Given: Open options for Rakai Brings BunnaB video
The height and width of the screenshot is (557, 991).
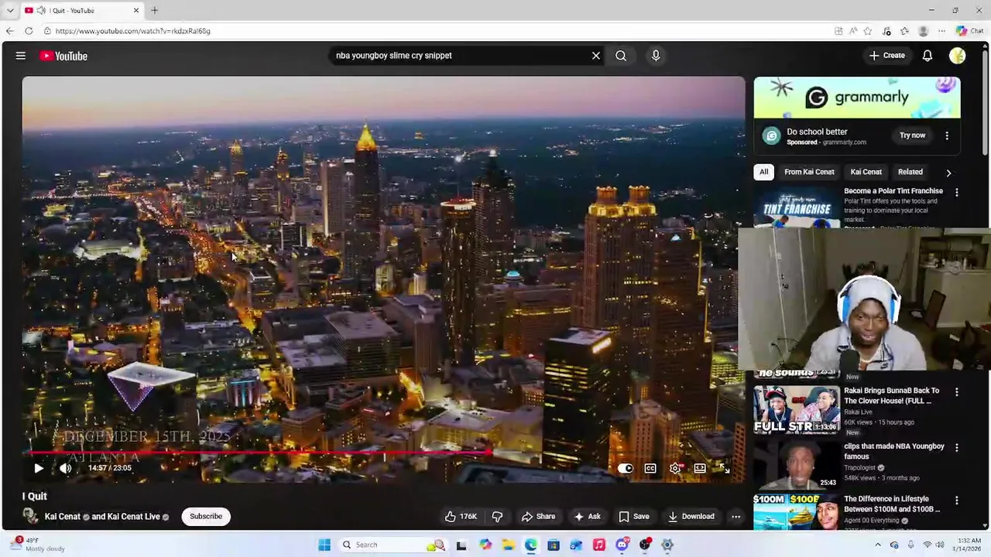Looking at the screenshot, I should (x=956, y=392).
